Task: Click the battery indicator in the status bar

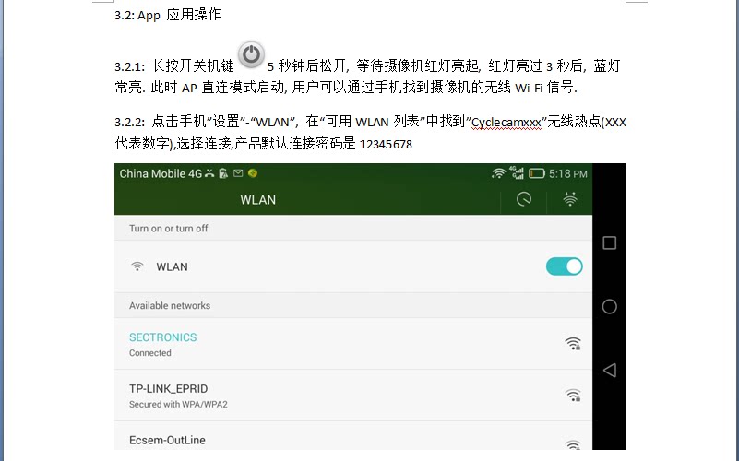Action: (536, 173)
